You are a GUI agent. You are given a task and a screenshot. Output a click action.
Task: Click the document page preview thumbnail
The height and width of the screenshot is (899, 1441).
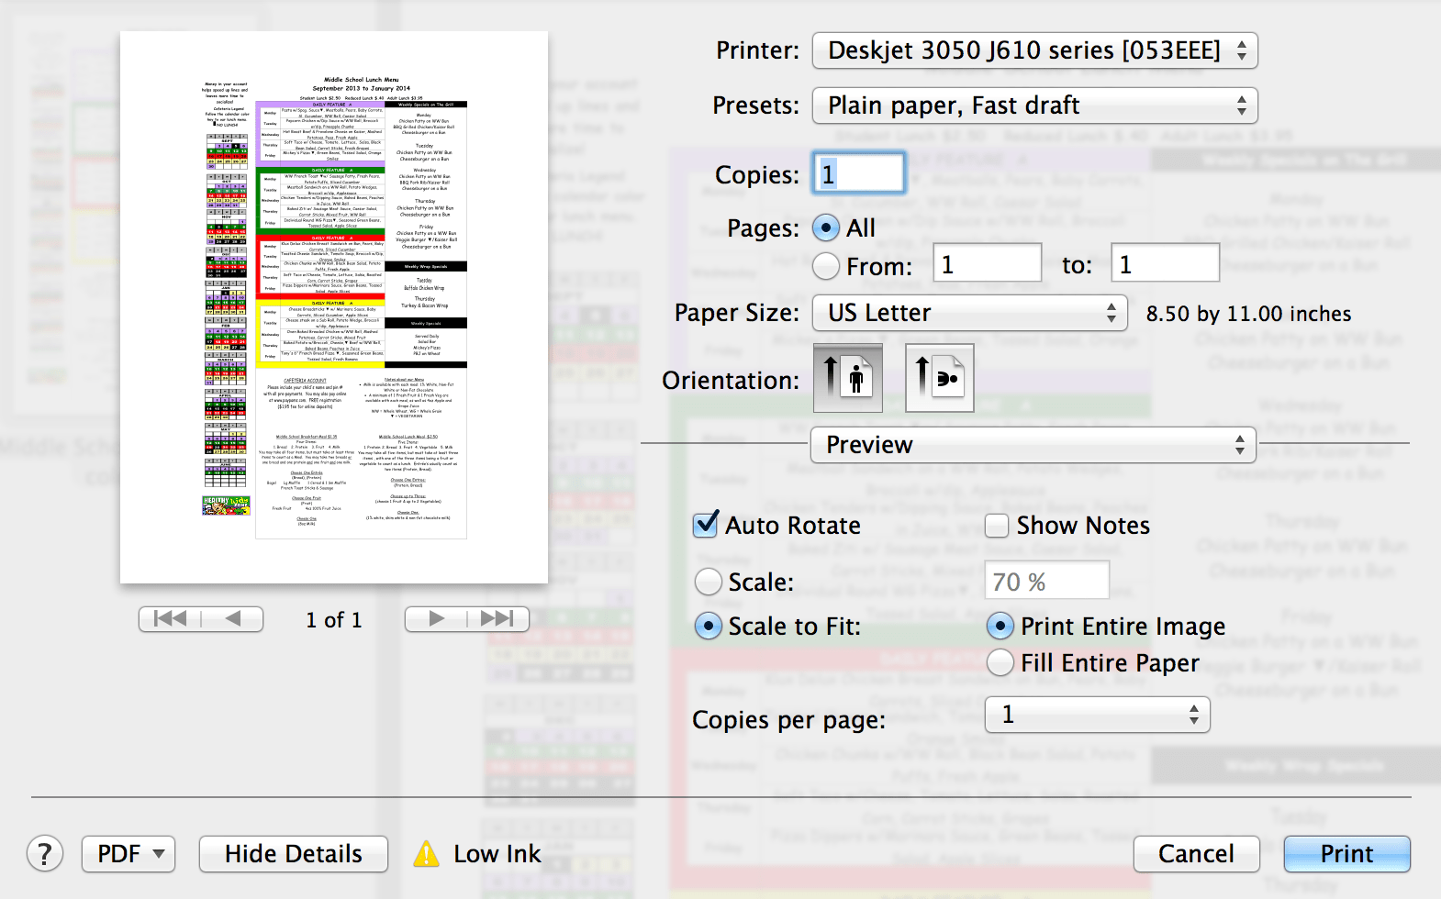coord(334,307)
